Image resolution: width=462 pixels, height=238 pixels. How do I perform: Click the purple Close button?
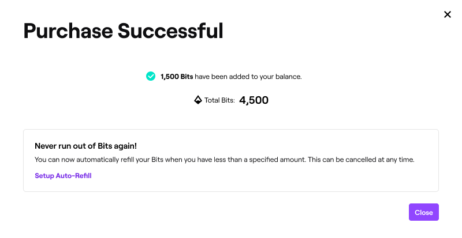click(424, 212)
